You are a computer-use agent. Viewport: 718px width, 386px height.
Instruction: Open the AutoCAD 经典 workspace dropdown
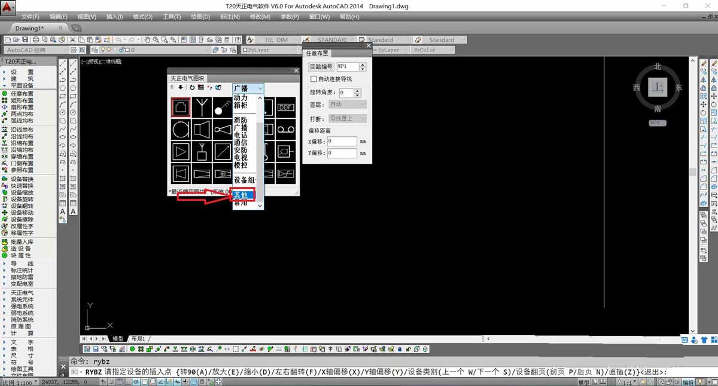click(37, 50)
